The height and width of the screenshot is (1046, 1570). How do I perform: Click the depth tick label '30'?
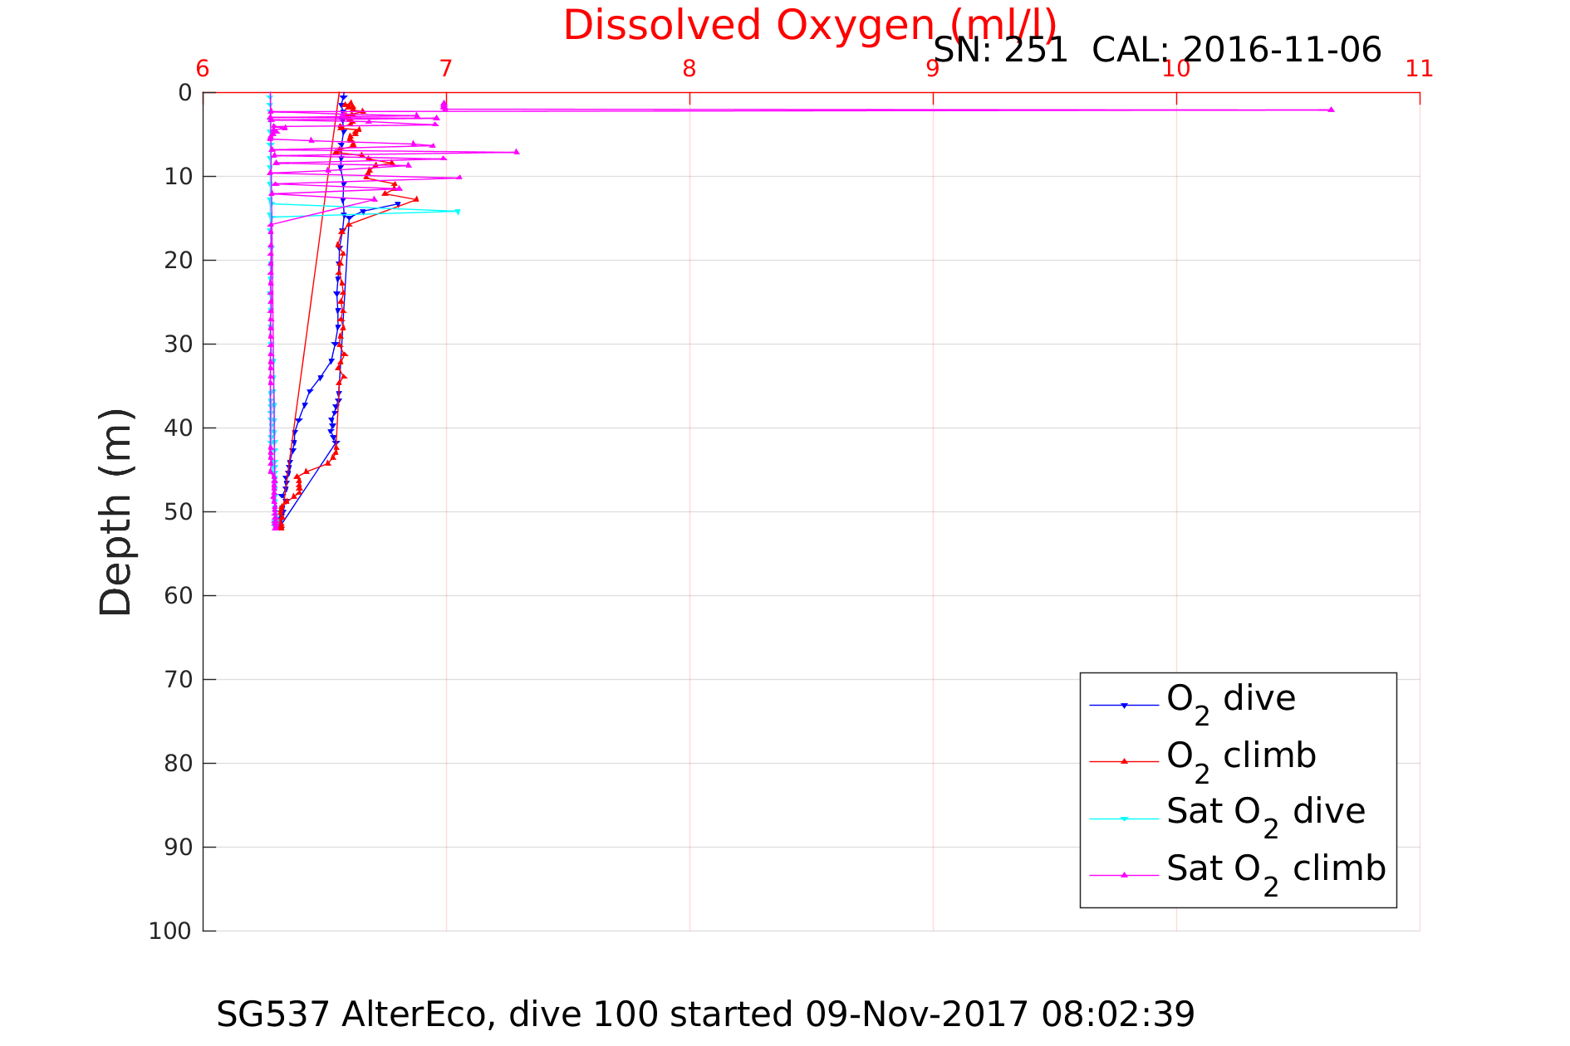pos(179,345)
